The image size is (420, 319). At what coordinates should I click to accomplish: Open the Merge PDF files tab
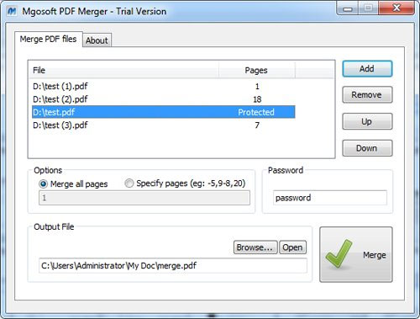coord(48,39)
